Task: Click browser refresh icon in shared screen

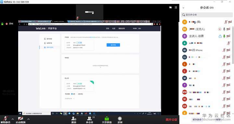Action: [x=24, y=24]
